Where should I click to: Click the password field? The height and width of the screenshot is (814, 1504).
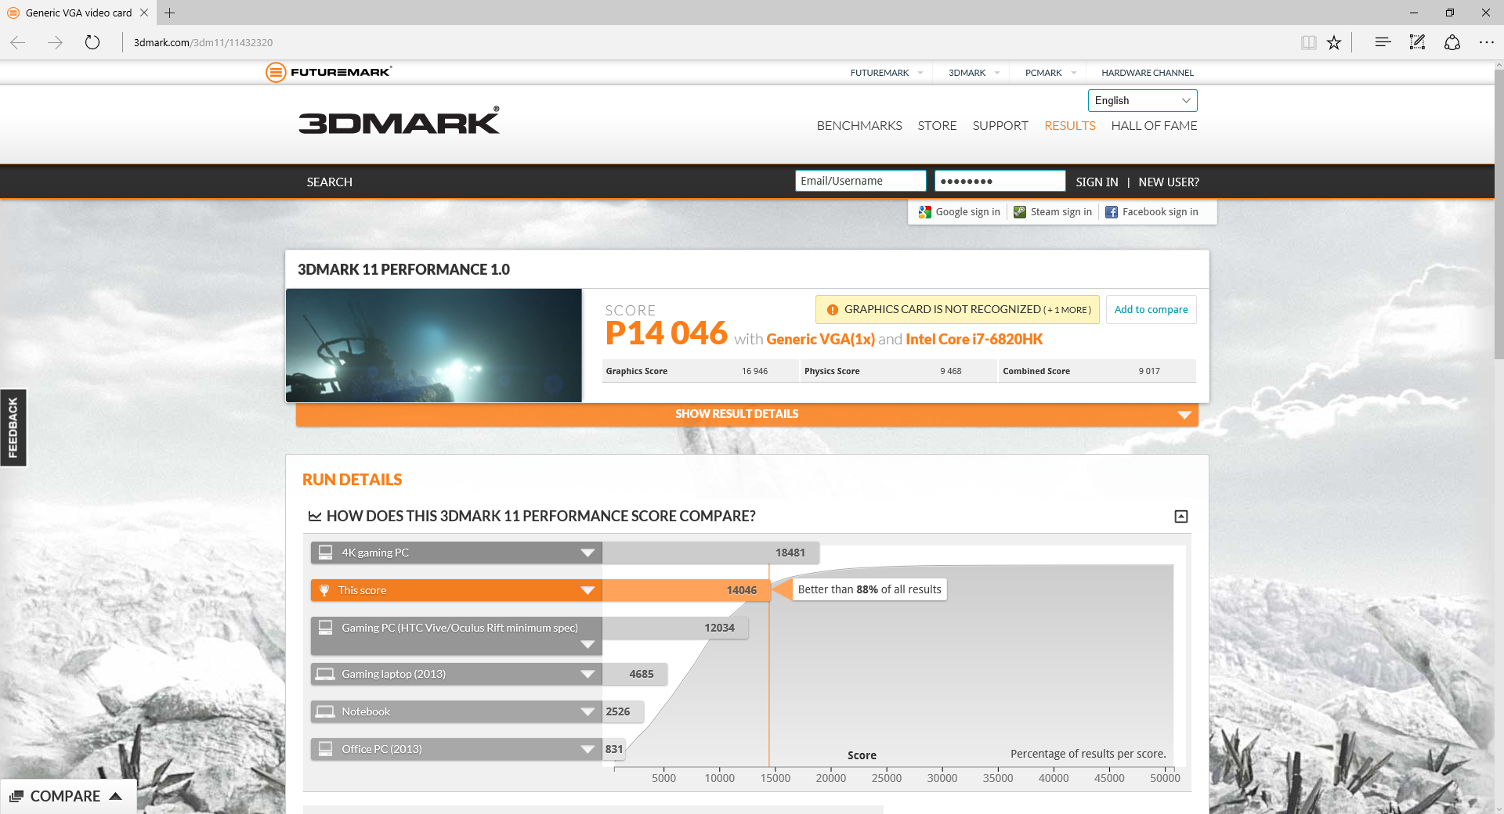click(x=1000, y=181)
